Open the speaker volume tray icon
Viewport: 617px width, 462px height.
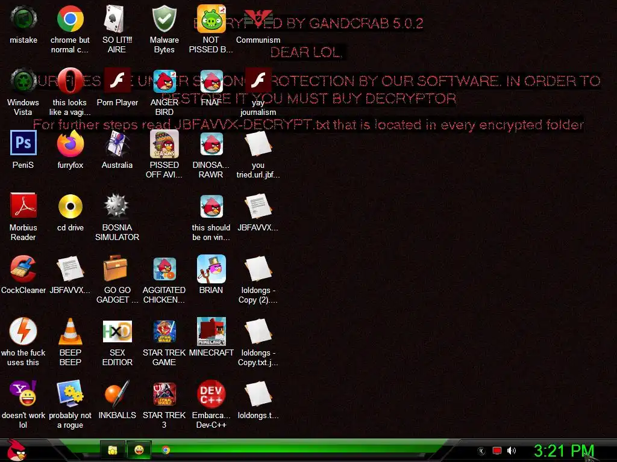point(512,451)
